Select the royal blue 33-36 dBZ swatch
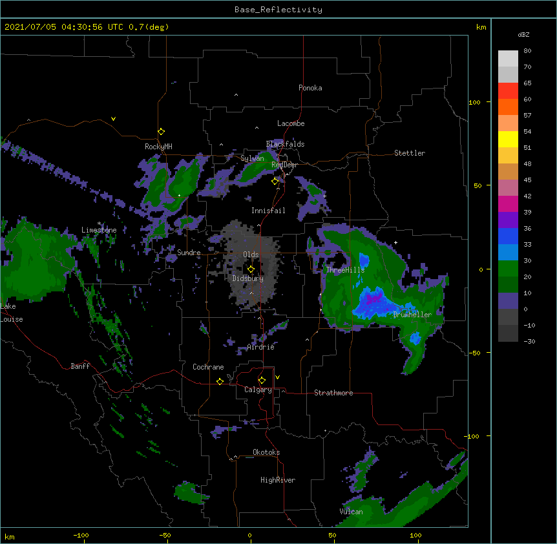Viewport: 557px width, 544px height. point(508,236)
